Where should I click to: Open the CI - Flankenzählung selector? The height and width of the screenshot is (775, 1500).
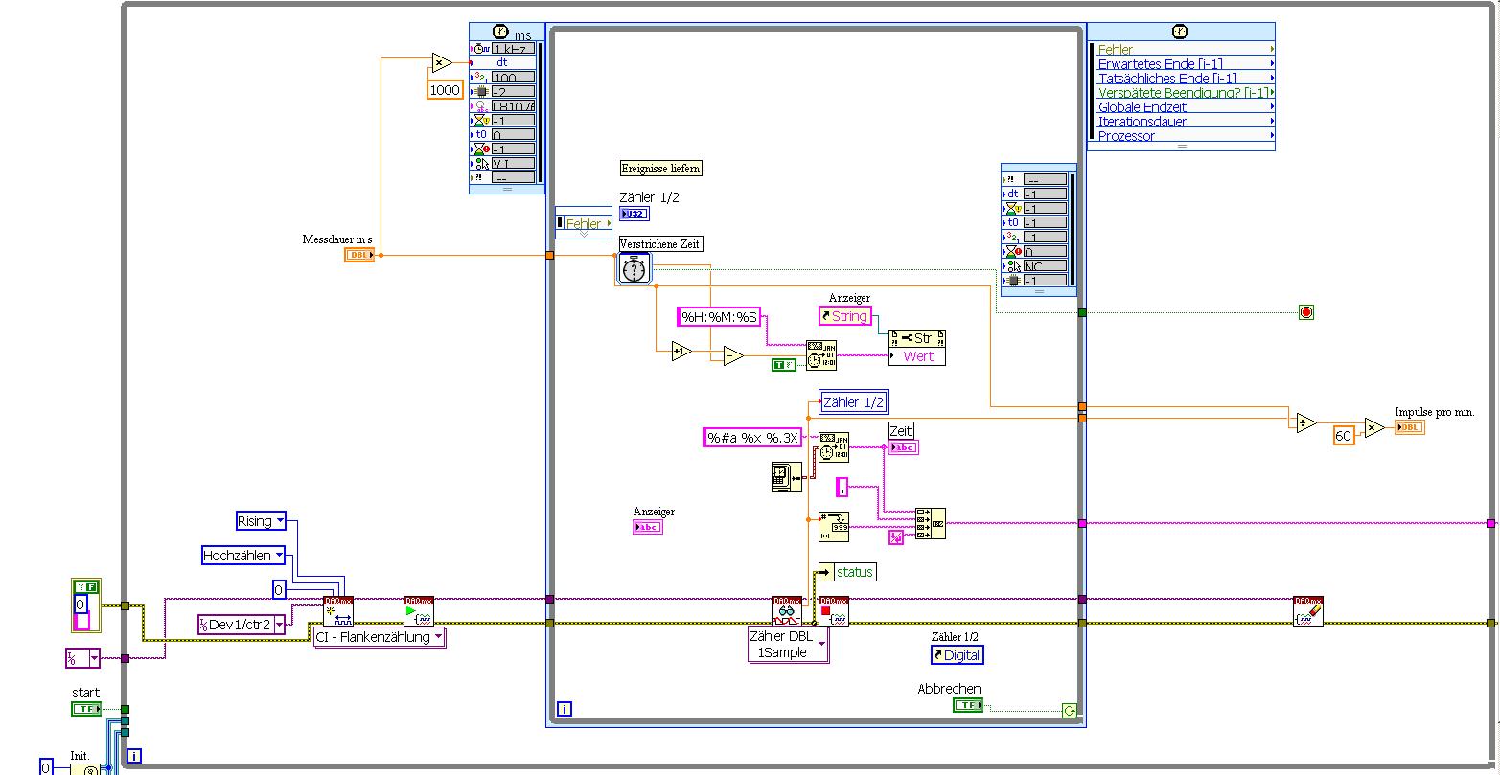[438, 636]
